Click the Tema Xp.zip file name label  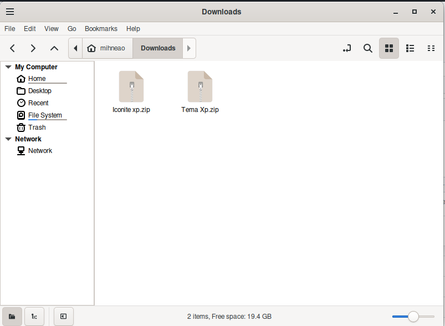point(200,110)
